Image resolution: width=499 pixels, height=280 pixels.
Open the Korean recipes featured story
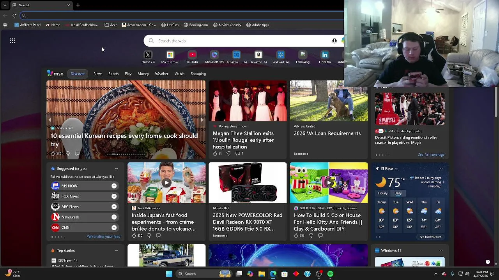124,140
